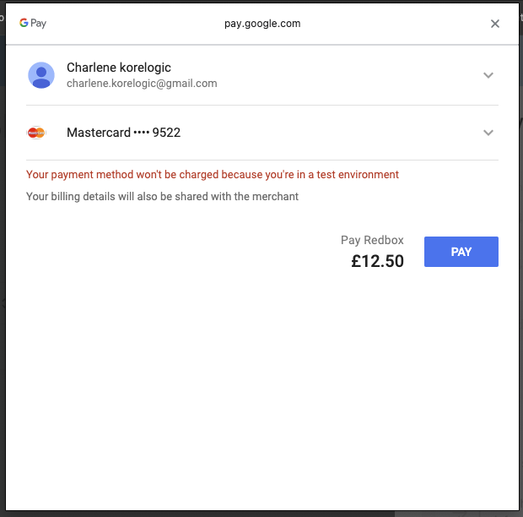Select the Mastercard •••• 9522 label
523x517 pixels.
pos(123,133)
